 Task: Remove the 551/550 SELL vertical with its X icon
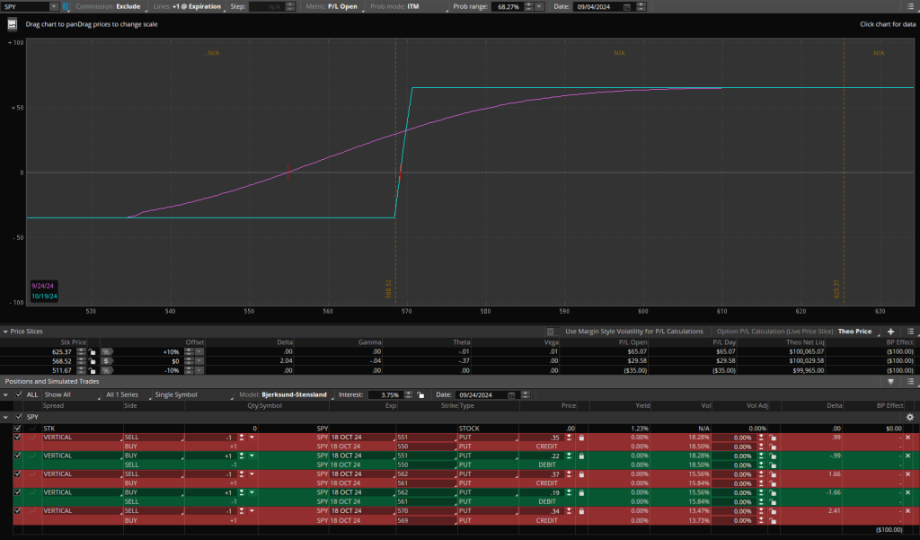907,437
